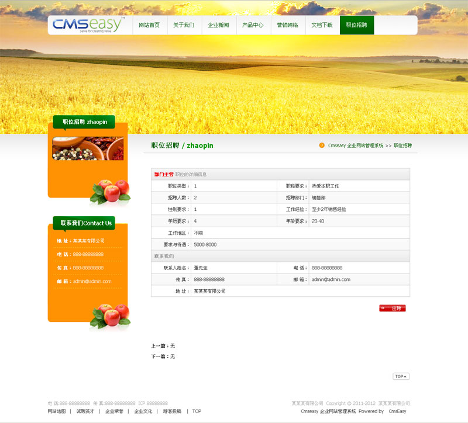
Task: Navigate to 文档下载 page
Action: [x=322, y=25]
